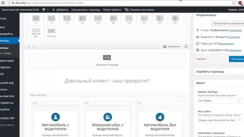Insert the 3/4 column layout element
244x137 pixels.
tap(113, 19)
